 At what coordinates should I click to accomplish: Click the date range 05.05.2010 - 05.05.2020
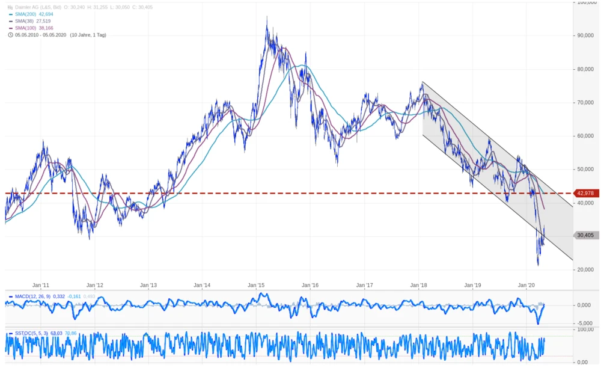[x=40, y=35]
